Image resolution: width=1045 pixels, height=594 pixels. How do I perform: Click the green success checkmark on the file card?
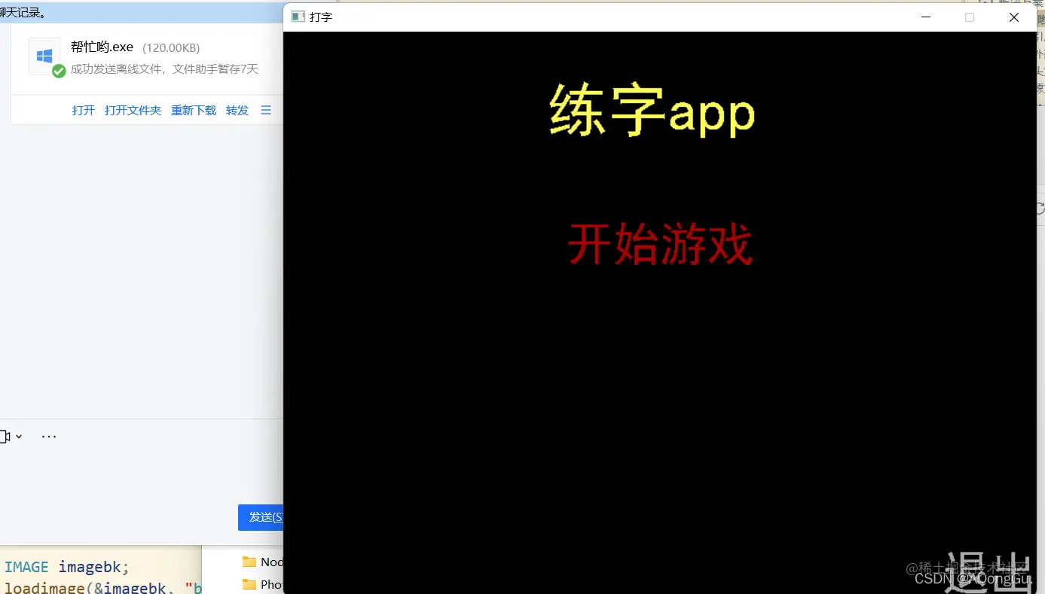pos(59,72)
